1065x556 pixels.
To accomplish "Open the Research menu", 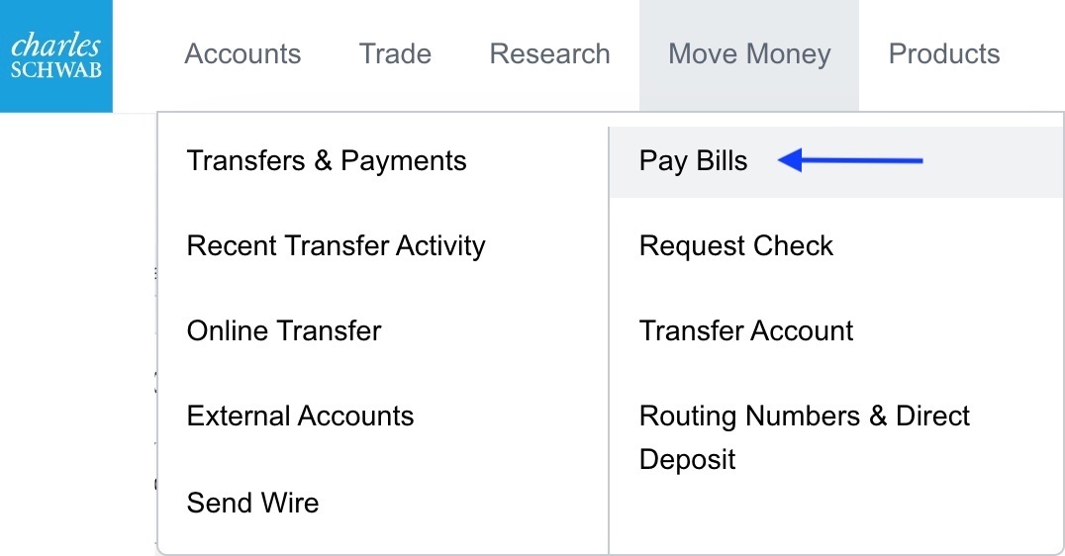I will [549, 53].
